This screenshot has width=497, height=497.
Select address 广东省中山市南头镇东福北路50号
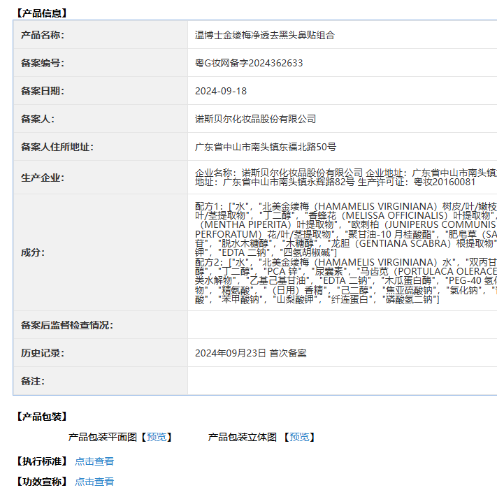266,147
